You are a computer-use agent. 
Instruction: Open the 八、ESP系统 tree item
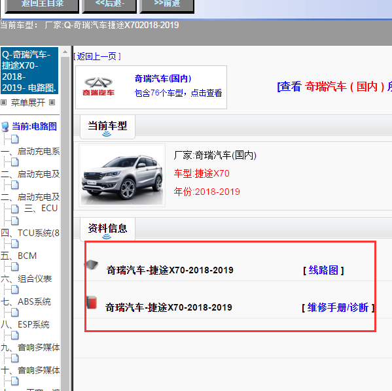tap(25, 325)
